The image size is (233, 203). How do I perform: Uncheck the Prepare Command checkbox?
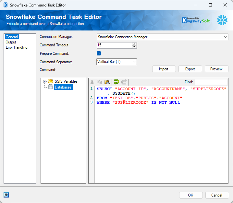click(99, 54)
